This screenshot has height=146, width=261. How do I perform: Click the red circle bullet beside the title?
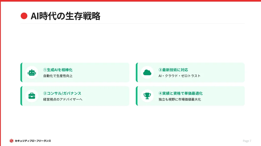[24, 16]
